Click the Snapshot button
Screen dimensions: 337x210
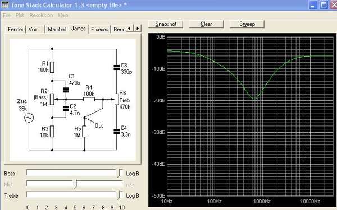166,24
